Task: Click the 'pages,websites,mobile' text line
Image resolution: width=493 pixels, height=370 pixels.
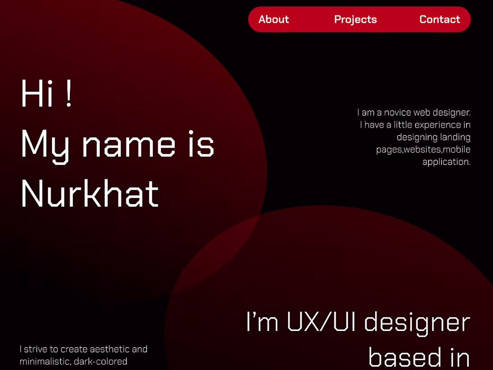Action: point(423,150)
